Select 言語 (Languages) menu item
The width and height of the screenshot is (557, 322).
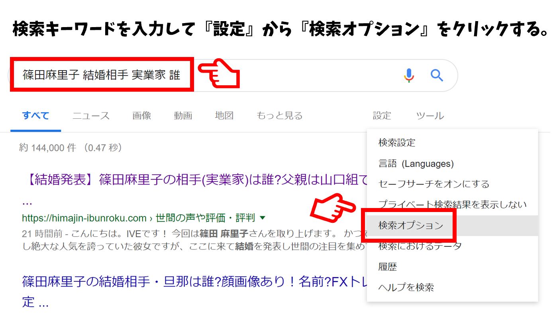pos(416,163)
